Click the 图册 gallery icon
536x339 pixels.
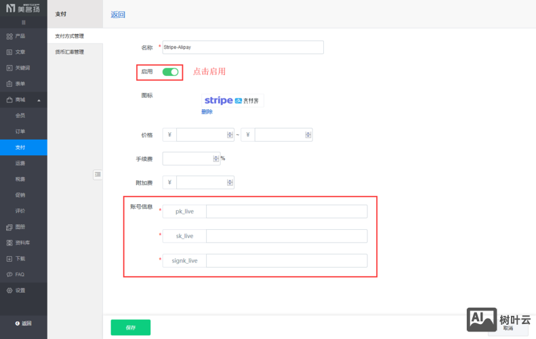coord(9,227)
